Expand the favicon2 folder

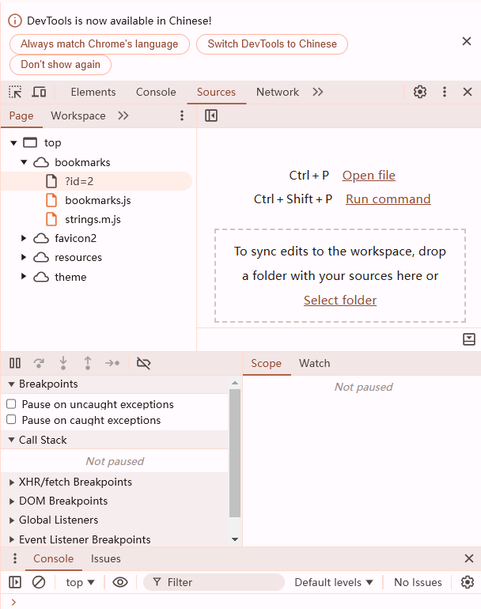tap(24, 238)
